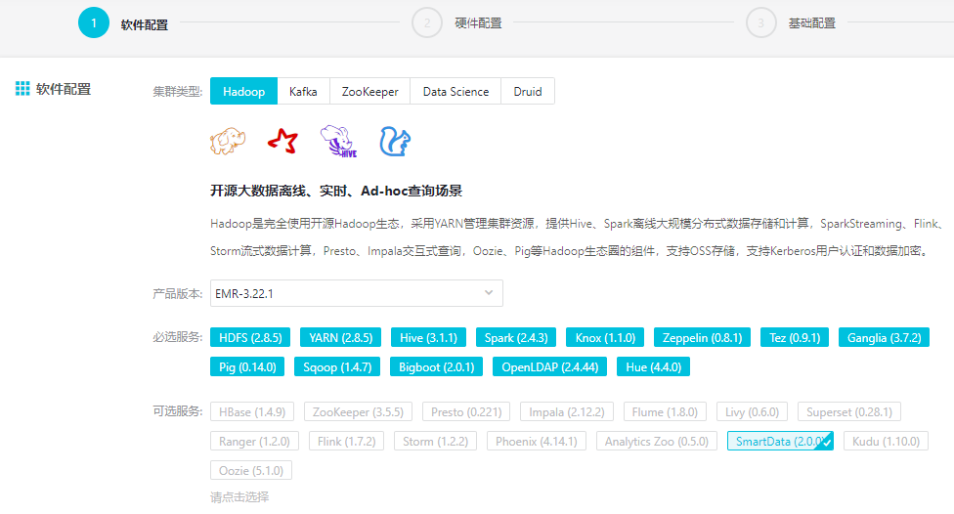Click the blue Flink squirrel logo
This screenshot has width=954, height=514.
395,141
